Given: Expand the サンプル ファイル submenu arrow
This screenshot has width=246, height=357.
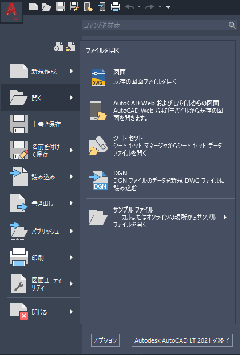Looking at the screenshot, I should click(225, 217).
